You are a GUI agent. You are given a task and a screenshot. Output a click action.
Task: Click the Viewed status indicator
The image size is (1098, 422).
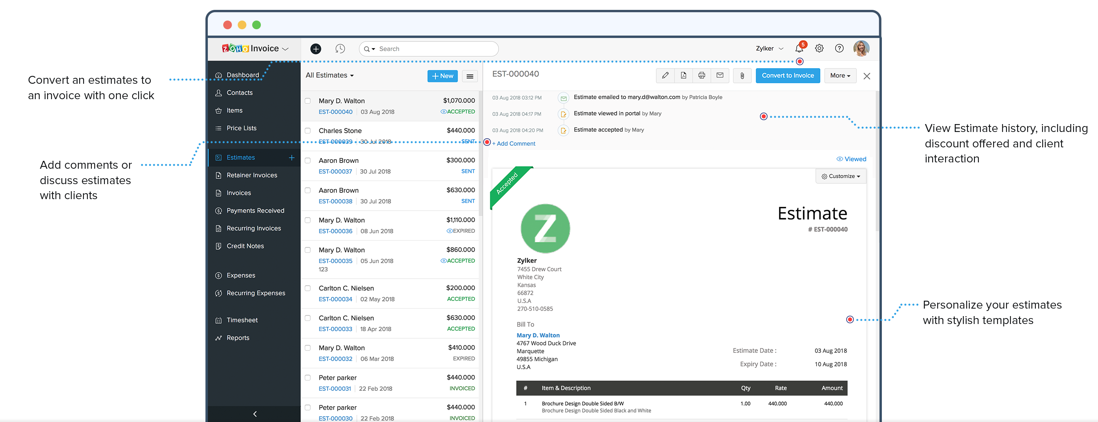coord(851,159)
